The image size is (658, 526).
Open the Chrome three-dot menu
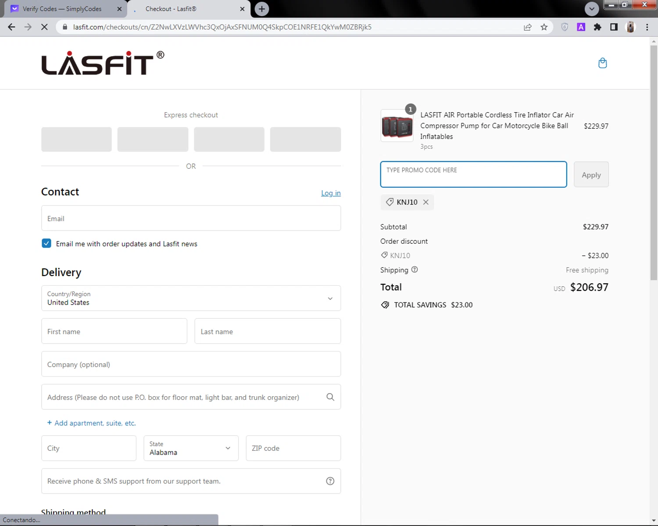(x=647, y=27)
